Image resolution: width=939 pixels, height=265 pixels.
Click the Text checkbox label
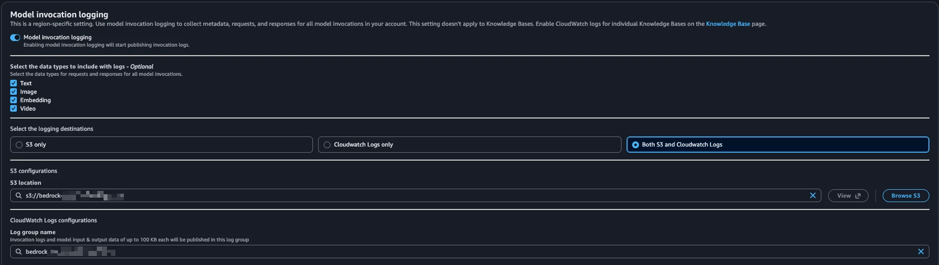(26, 83)
